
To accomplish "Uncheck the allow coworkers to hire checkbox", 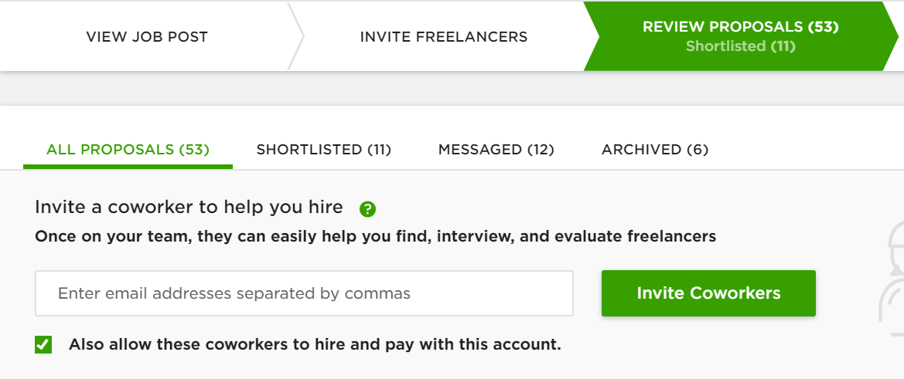I will [x=43, y=344].
